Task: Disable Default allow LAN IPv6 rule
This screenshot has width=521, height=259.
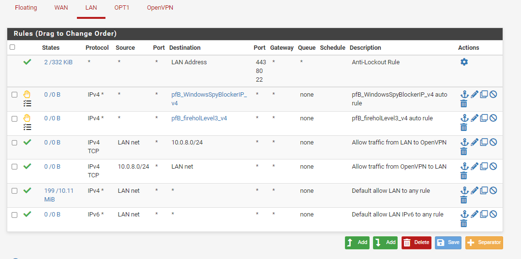Action: pos(493,214)
